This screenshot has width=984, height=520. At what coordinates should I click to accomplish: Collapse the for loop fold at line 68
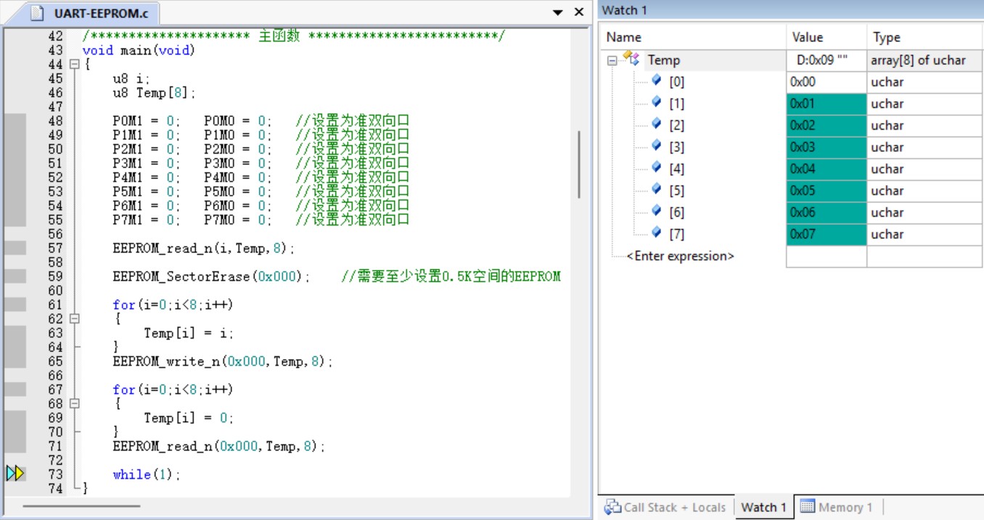click(x=74, y=404)
